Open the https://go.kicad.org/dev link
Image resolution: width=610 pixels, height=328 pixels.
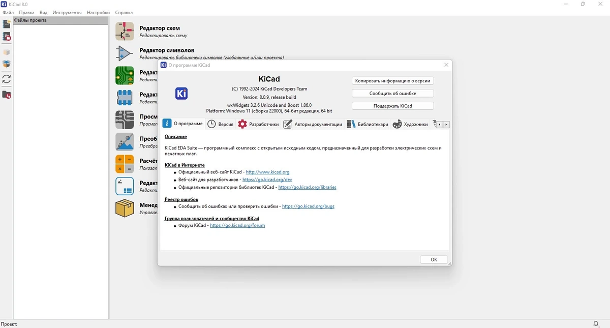[267, 180]
